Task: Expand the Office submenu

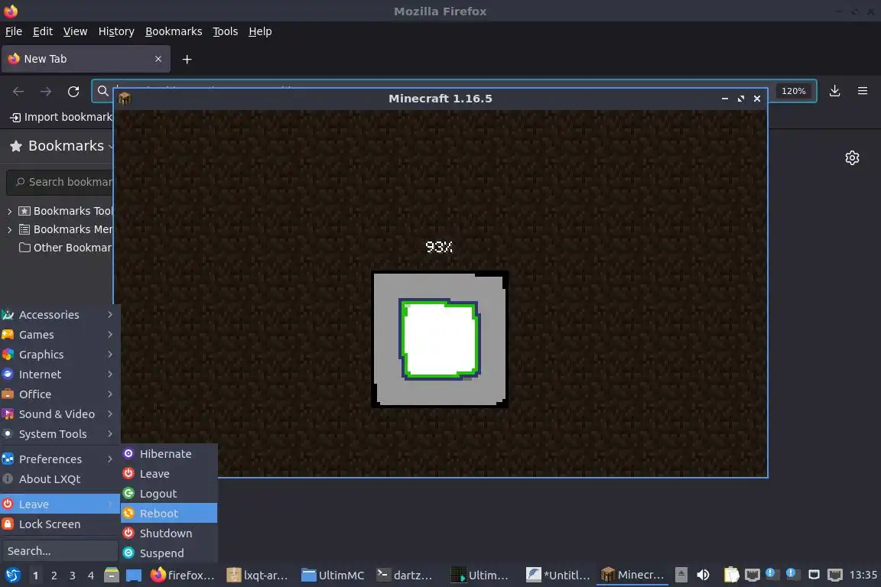Action: (x=60, y=394)
